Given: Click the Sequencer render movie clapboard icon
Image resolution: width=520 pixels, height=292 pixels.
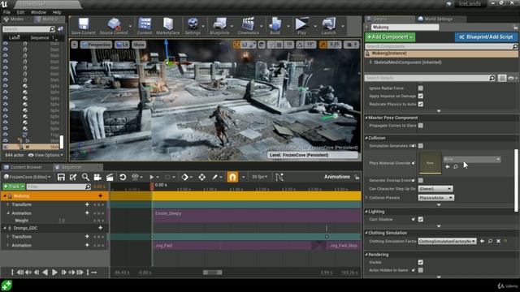Looking at the screenshot, I should (110, 177).
